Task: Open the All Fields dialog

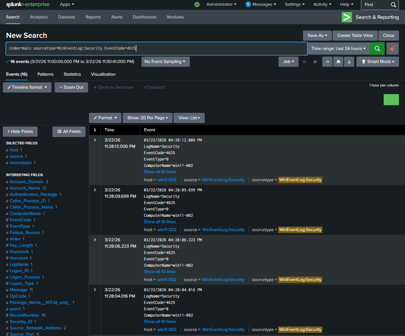Action: 69,131
